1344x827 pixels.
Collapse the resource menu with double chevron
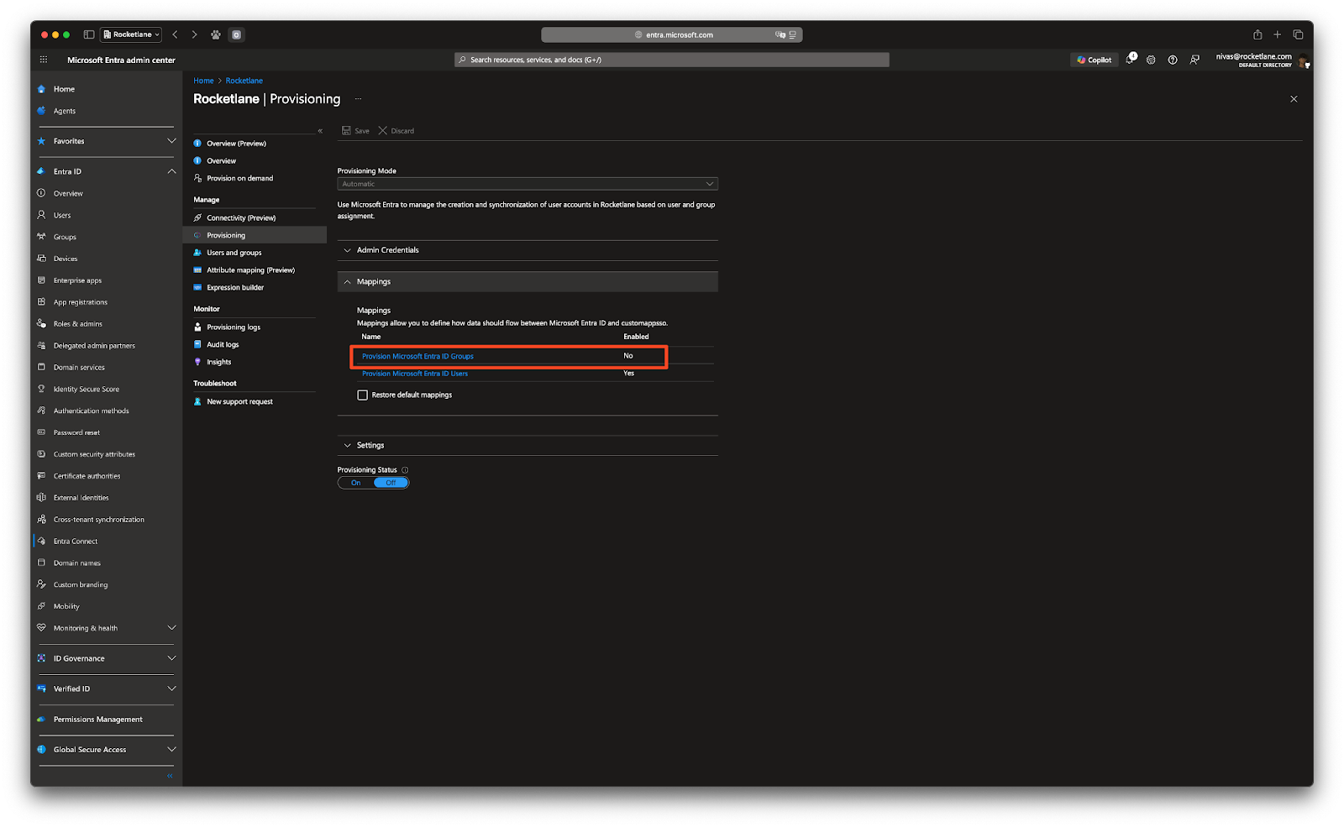(x=320, y=131)
